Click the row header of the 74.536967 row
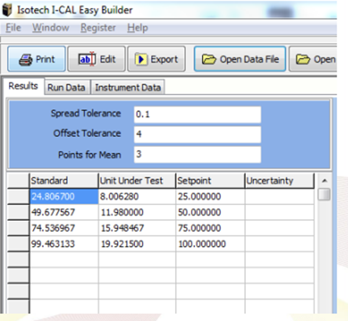This screenshot has width=348, height=321. click(18, 228)
